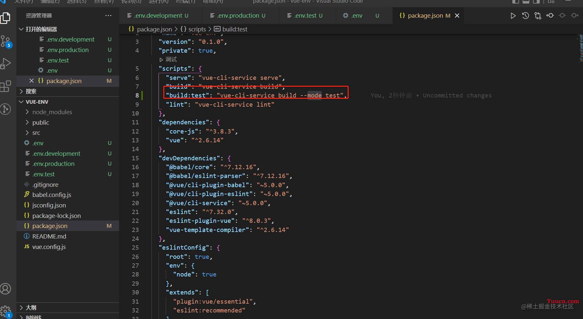Image resolution: width=583 pixels, height=319 pixels.
Task: Open Run and Debug view
Action: pos(6,63)
